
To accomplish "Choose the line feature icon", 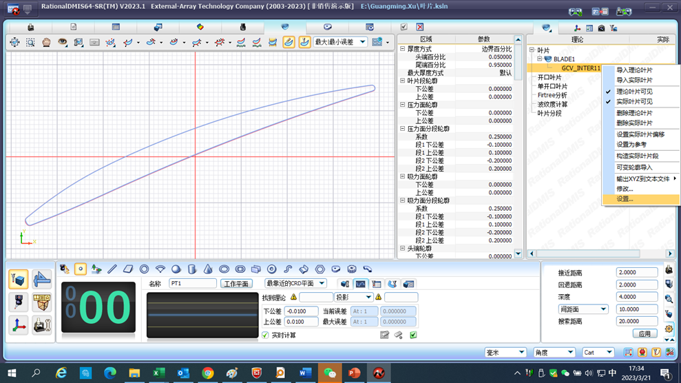I will tap(112, 269).
